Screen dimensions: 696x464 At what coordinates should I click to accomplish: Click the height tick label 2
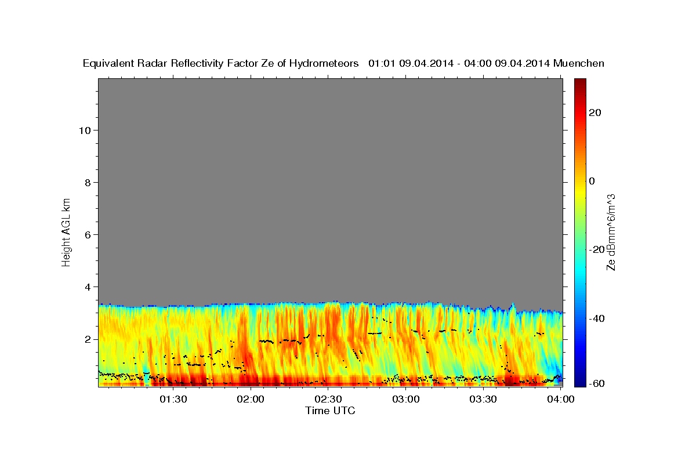pos(88,339)
